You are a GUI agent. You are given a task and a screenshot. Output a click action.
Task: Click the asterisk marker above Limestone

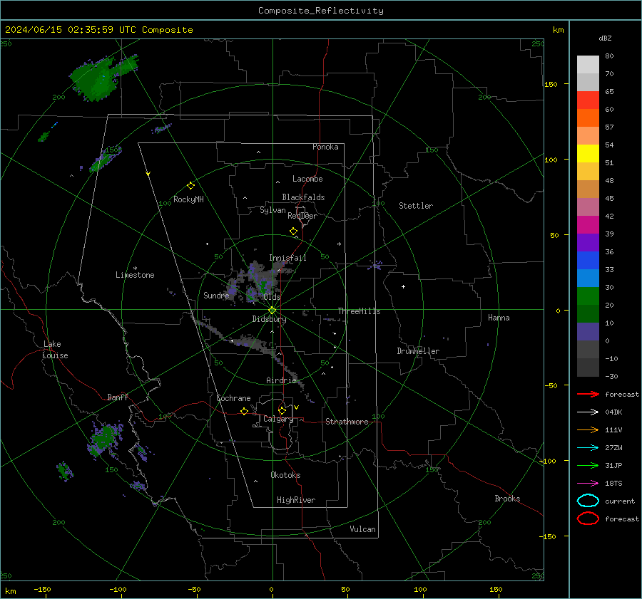(x=135, y=269)
